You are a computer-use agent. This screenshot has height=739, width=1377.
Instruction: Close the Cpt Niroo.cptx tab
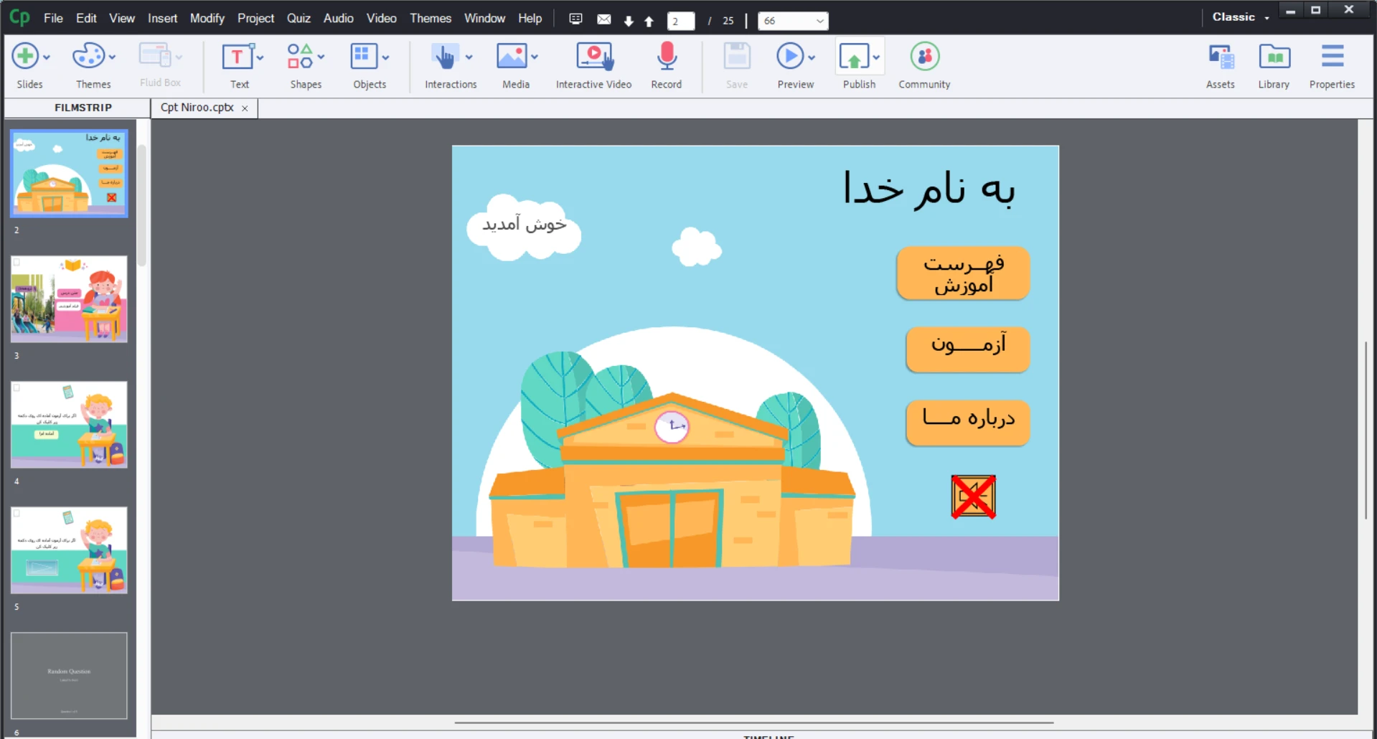click(x=245, y=108)
